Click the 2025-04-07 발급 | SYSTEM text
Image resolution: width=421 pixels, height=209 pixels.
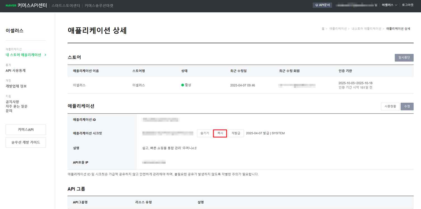pos(265,133)
